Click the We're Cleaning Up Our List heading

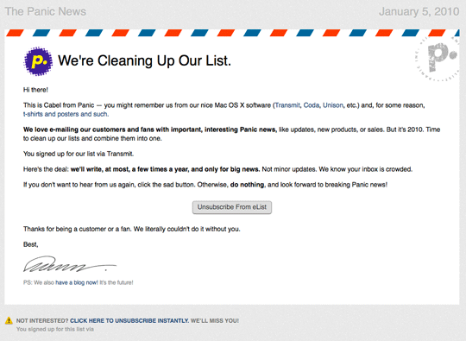click(144, 60)
